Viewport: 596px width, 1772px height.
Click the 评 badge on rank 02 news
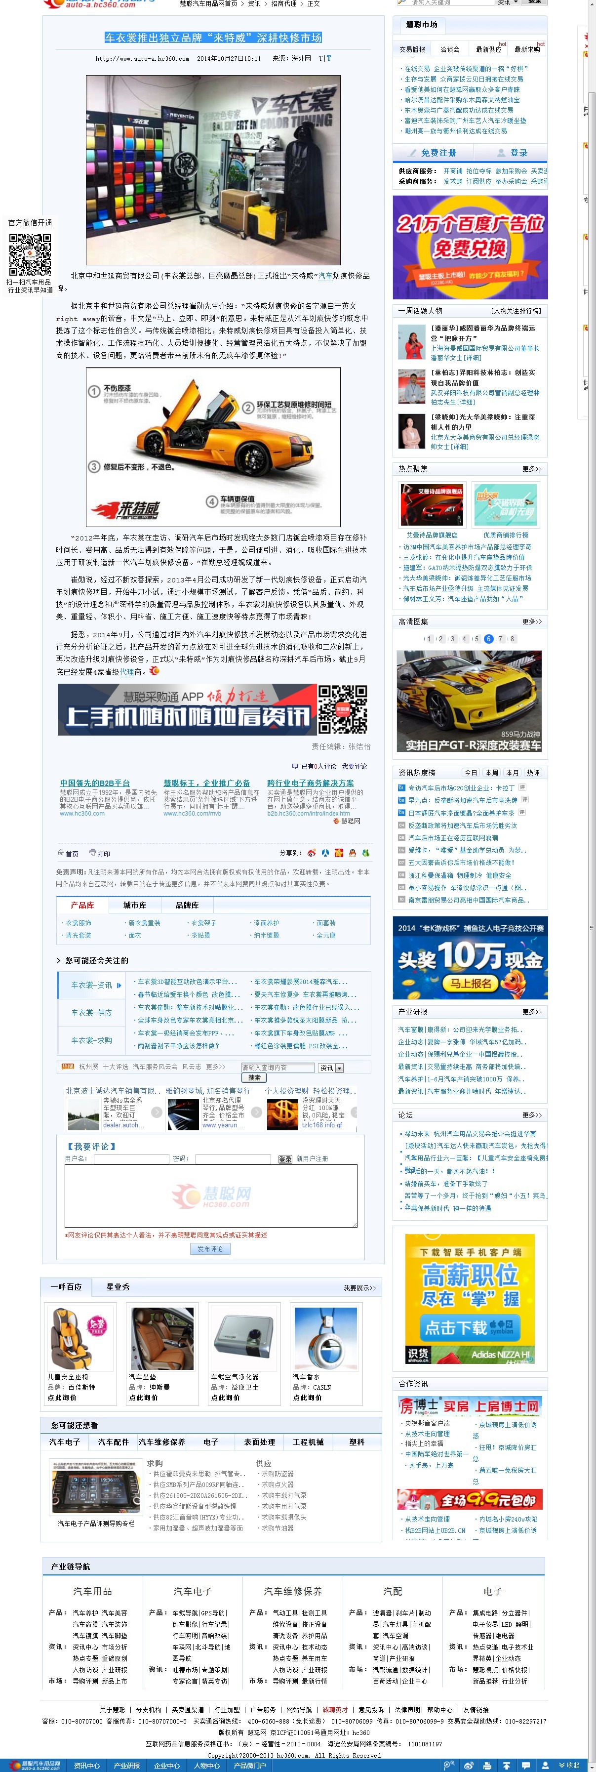click(524, 799)
